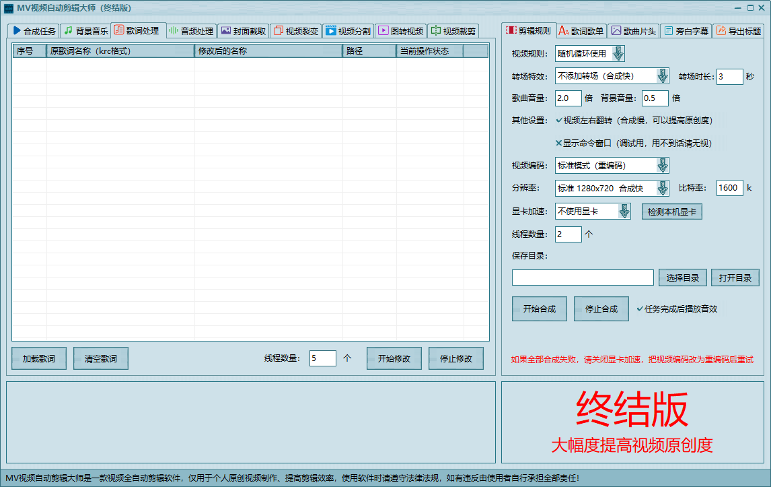Viewport: 771px width, 487px height.
Task: Click the 路径 column header
Action: pyautogui.click(x=369, y=51)
